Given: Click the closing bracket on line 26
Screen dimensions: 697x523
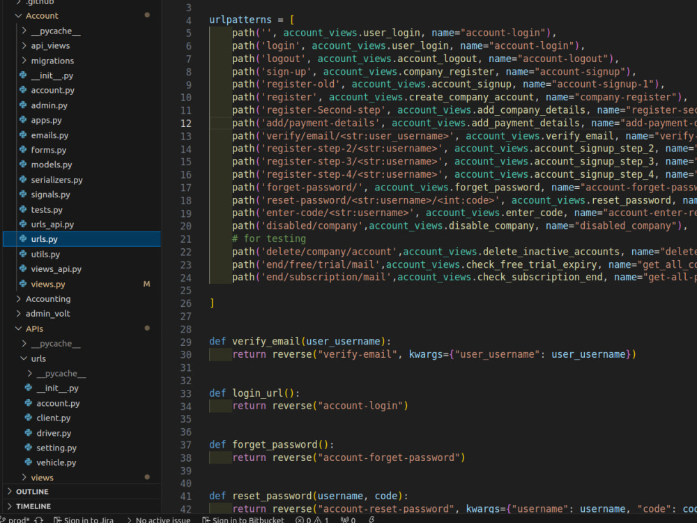Looking at the screenshot, I should tap(212, 303).
